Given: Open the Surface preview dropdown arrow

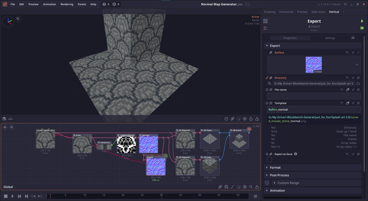Looking at the screenshot, I should click(x=357, y=65).
